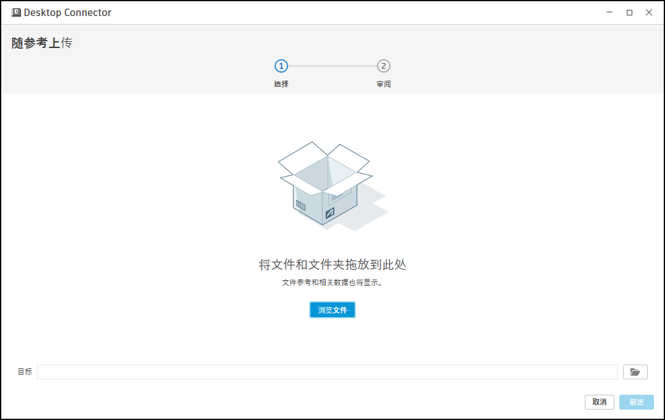
Task: Click the minimize icon in the title bar
Action: [x=609, y=12]
